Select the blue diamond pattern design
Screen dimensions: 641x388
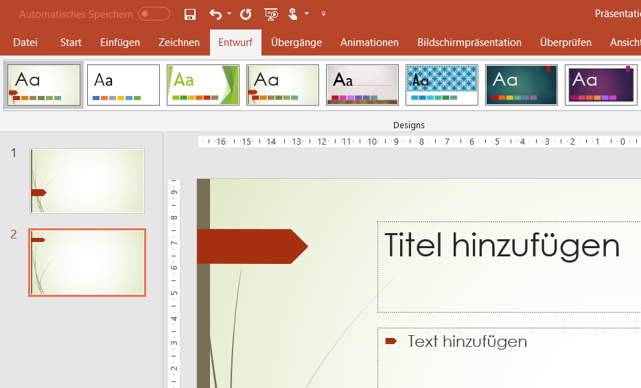pyautogui.click(x=442, y=85)
